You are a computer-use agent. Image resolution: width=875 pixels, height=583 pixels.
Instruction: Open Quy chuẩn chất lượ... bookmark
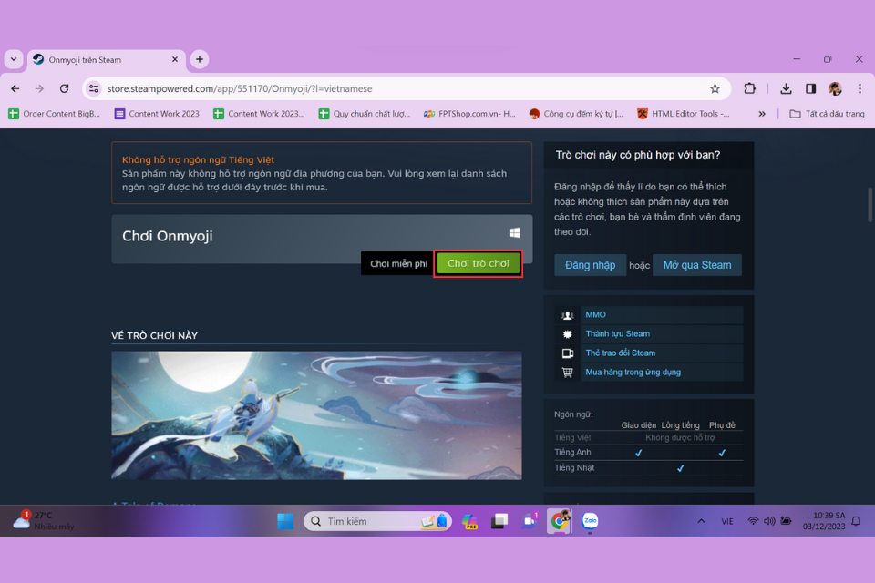pyautogui.click(x=364, y=114)
